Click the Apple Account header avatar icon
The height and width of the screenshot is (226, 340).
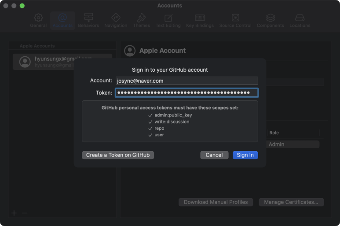[x=130, y=51]
